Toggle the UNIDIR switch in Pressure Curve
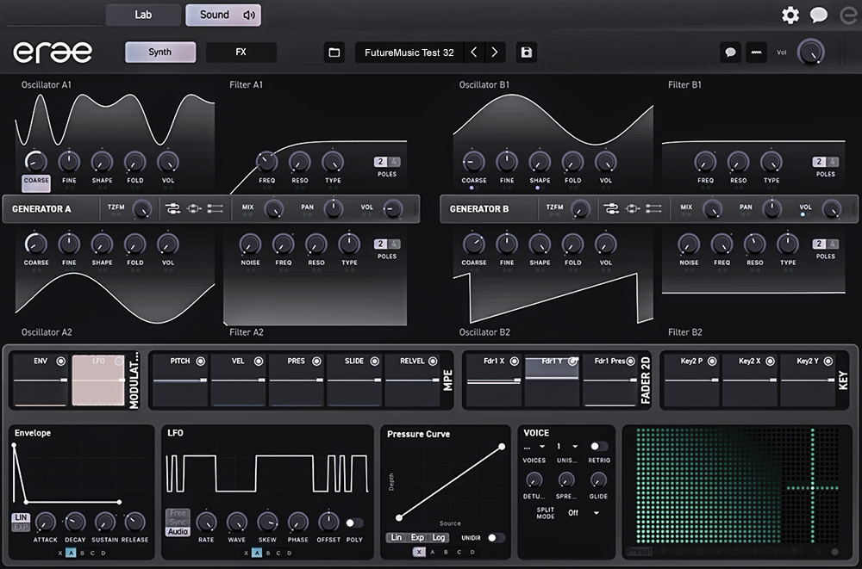The width and height of the screenshot is (862, 569). [x=496, y=538]
